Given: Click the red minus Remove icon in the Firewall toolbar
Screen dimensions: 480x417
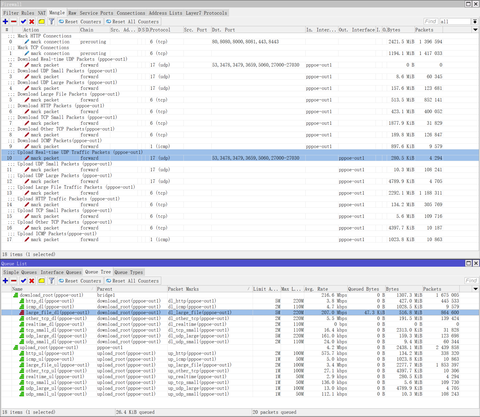Looking at the screenshot, I should pyautogui.click(x=14, y=22).
